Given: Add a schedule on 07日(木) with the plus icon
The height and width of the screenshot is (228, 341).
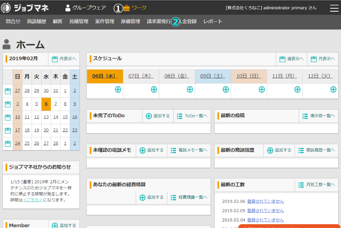Looking at the screenshot, I should [154, 89].
